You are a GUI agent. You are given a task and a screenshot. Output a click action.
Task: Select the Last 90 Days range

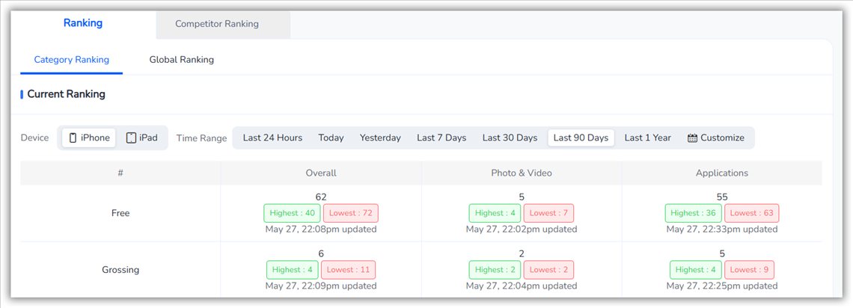(581, 138)
